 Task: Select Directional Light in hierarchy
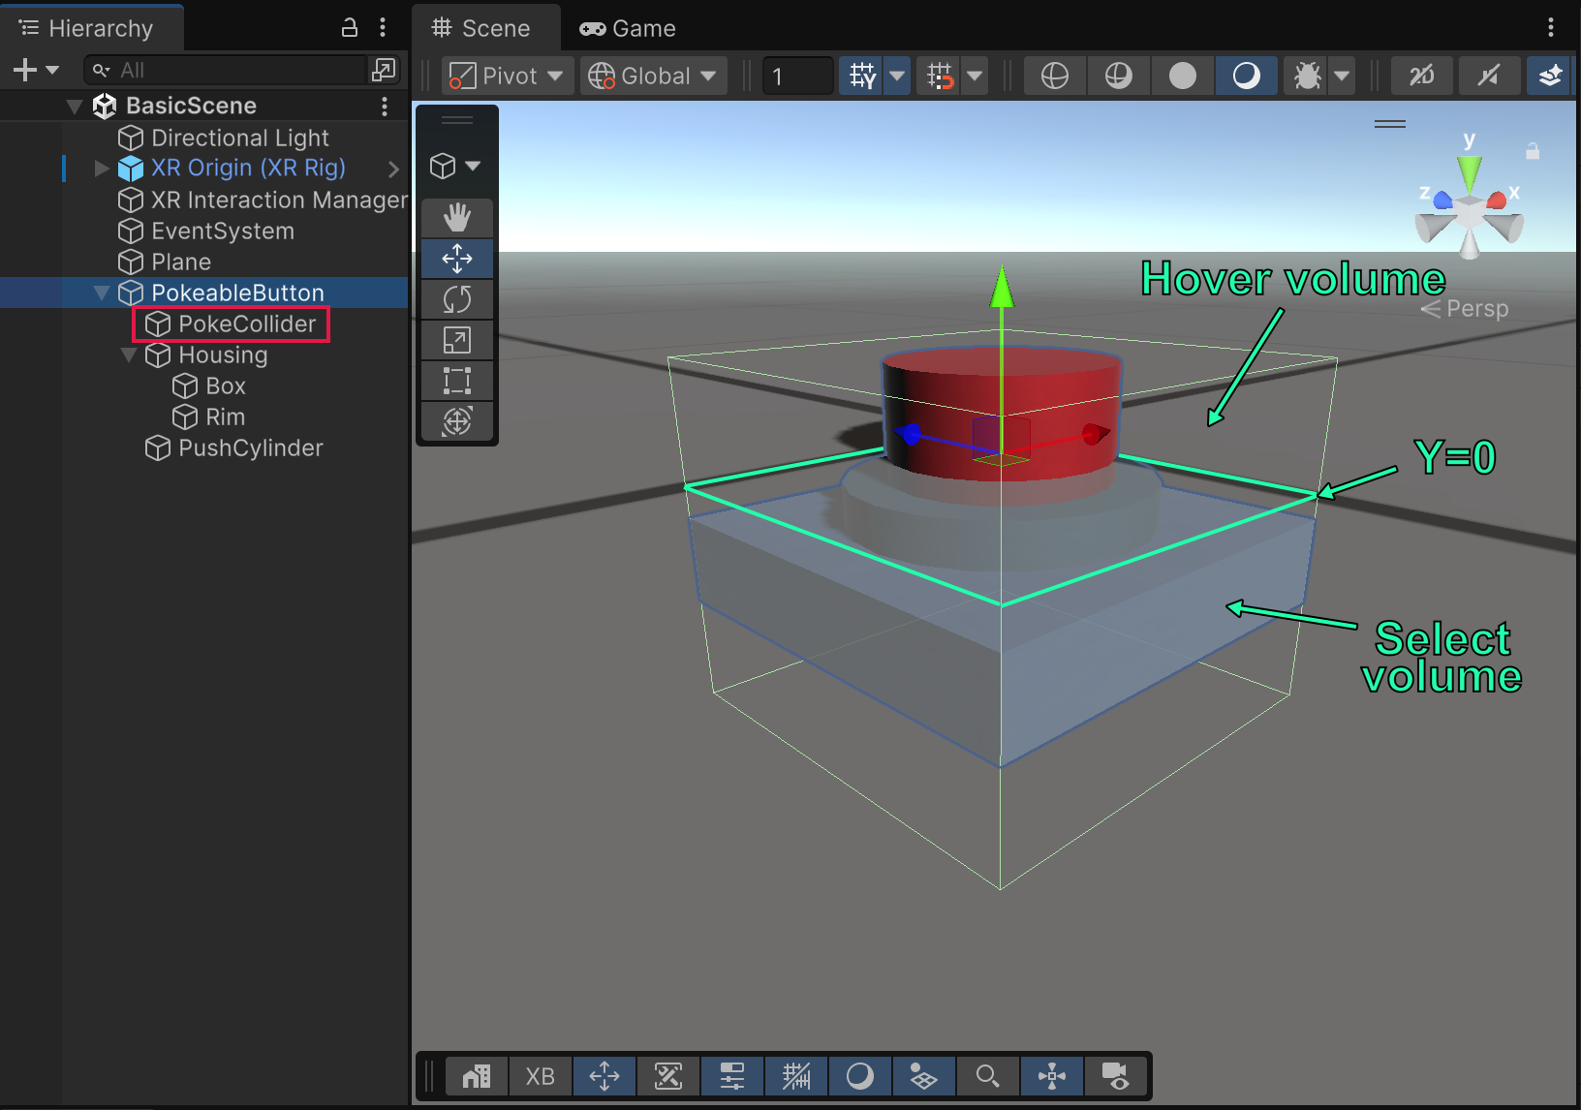[x=240, y=138]
